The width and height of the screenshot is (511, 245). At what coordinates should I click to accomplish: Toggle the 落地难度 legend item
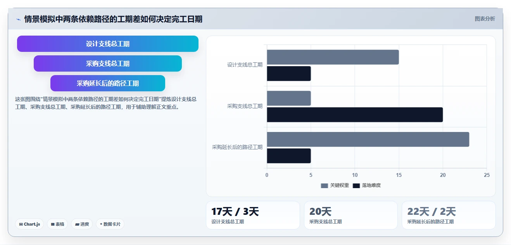pos(367,185)
